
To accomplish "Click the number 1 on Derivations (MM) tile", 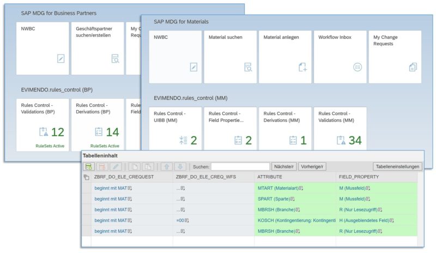I will click(x=304, y=141).
